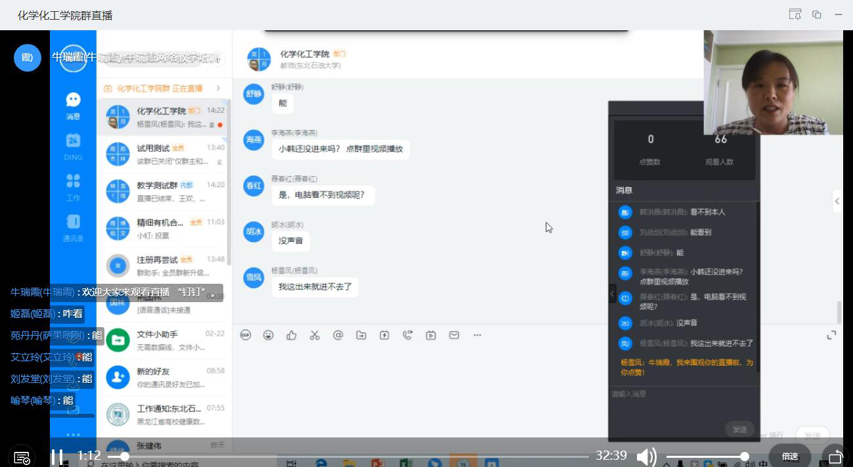
Task: Click the 霞 user avatar at top left
Action: (27, 58)
